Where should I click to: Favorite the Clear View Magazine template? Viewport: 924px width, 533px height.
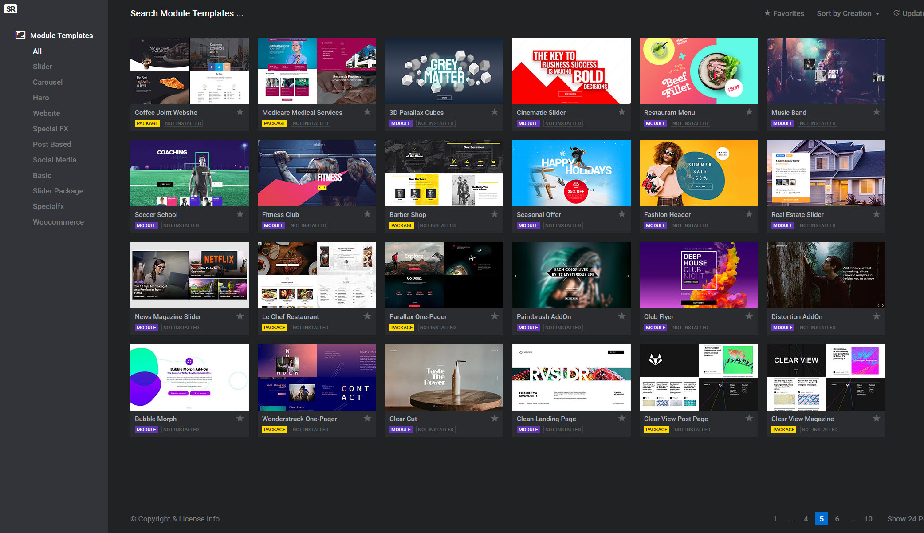pyautogui.click(x=877, y=419)
